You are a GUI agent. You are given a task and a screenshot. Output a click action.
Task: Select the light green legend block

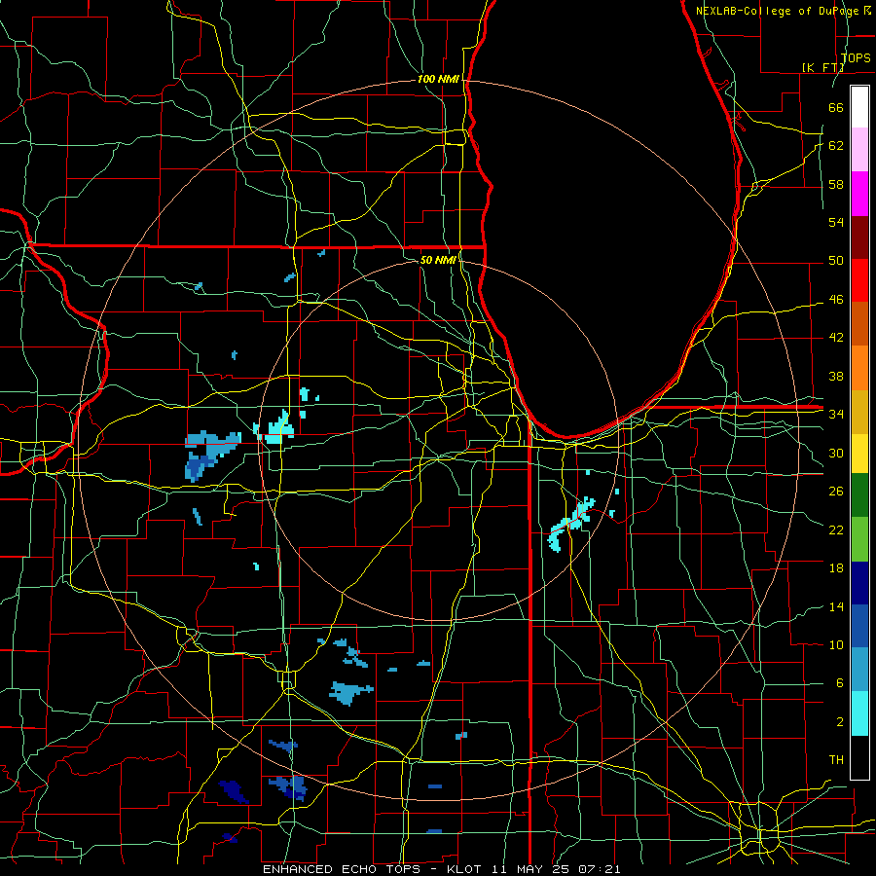point(859,539)
